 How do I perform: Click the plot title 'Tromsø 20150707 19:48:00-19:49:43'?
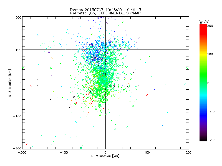(x=105, y=10)
